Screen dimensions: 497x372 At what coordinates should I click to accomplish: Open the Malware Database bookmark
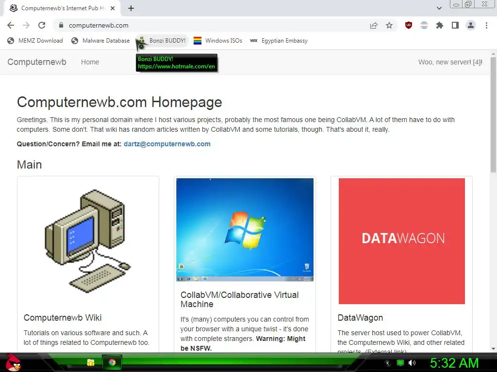click(100, 41)
